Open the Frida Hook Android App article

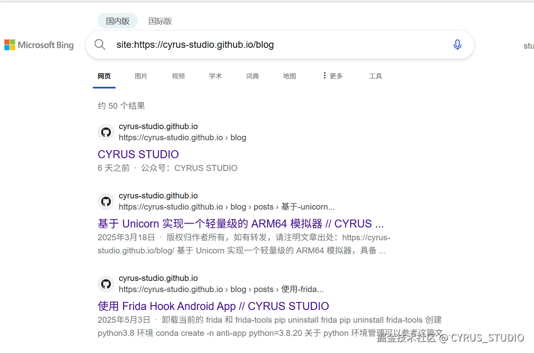coord(213,306)
